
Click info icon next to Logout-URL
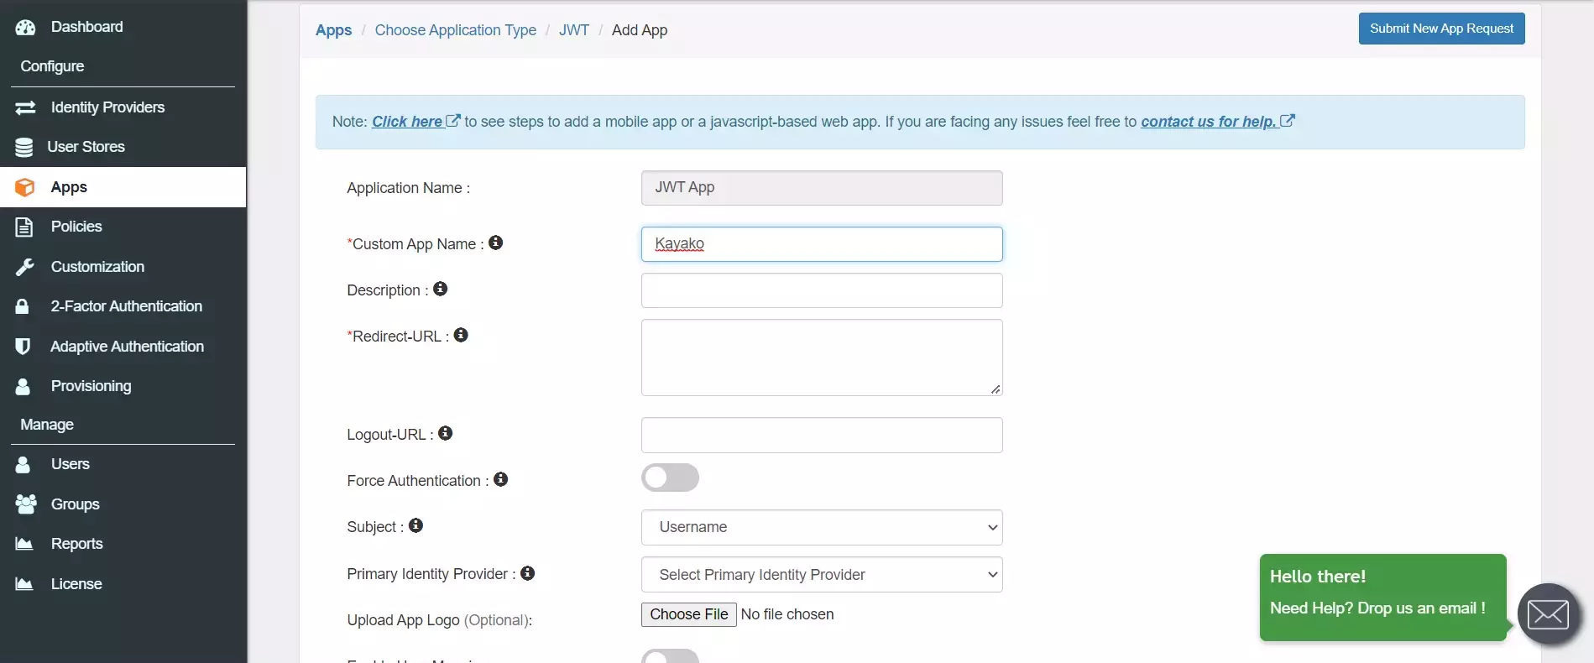(x=446, y=433)
